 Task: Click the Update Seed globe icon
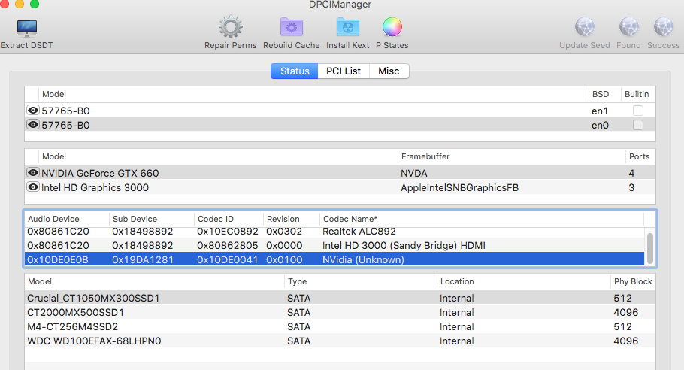[585, 27]
